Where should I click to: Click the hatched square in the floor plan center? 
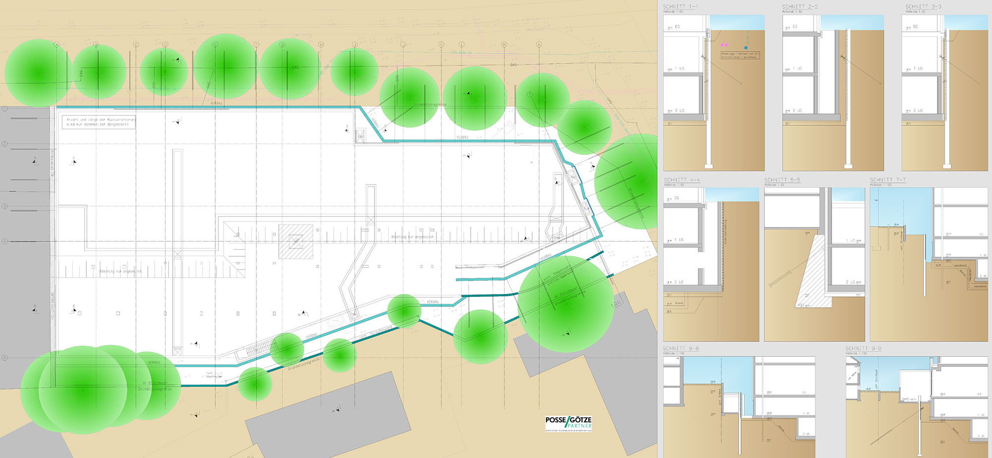coord(296,241)
